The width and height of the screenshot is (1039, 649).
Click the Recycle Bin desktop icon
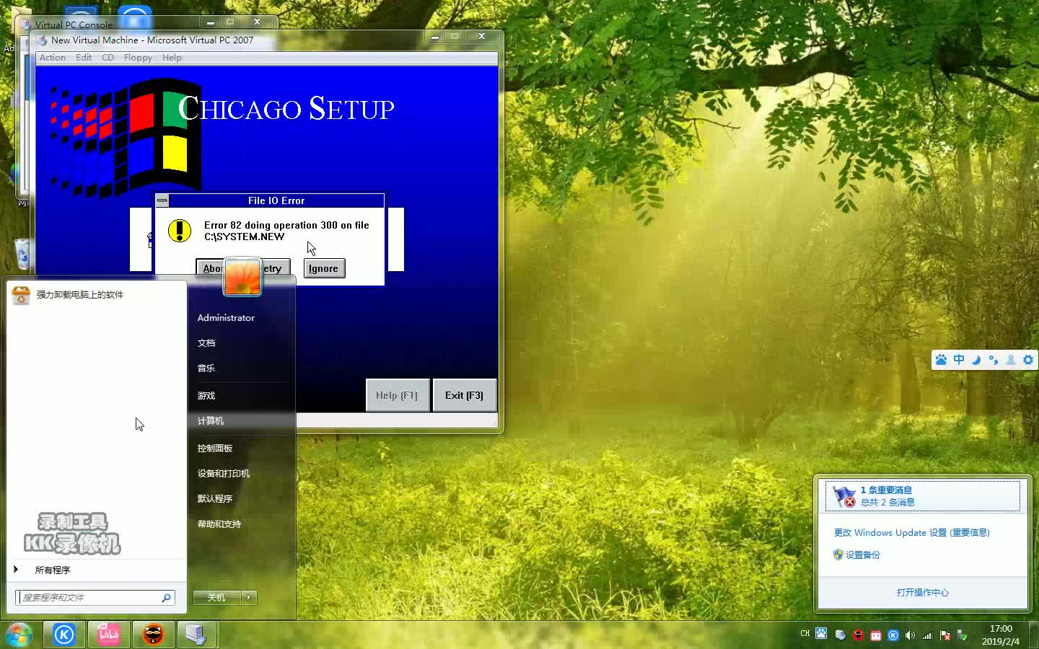click(x=22, y=253)
